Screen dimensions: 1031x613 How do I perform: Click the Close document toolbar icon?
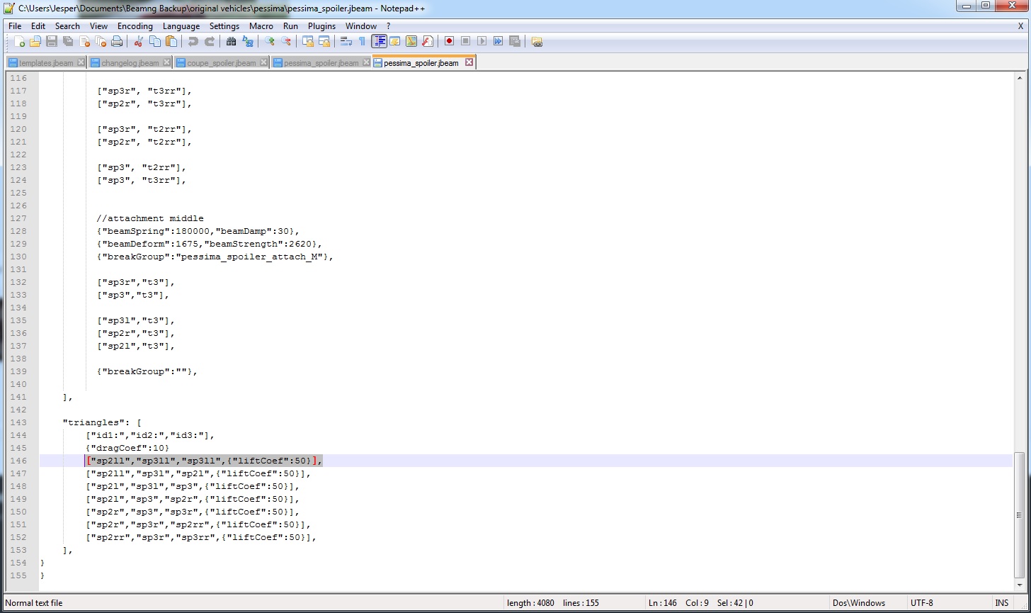(x=85, y=41)
